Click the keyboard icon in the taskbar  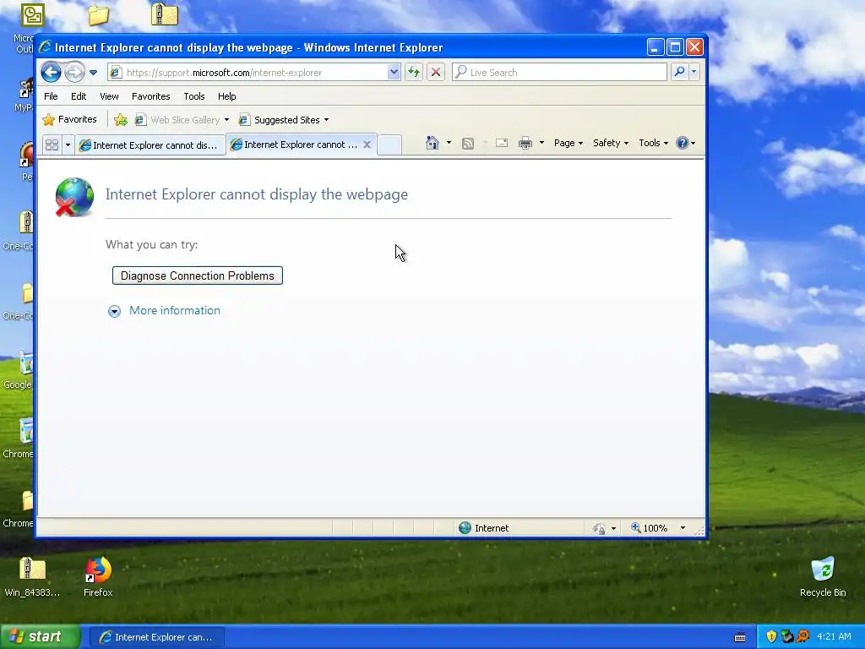click(740, 637)
